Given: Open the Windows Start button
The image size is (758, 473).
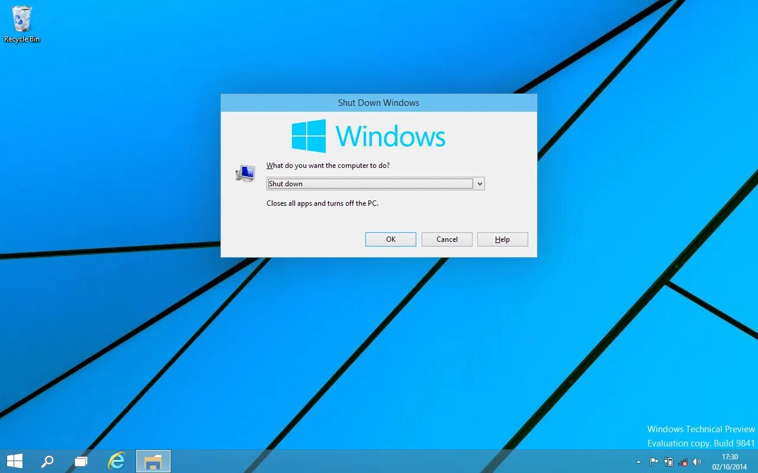Looking at the screenshot, I should tap(15, 461).
